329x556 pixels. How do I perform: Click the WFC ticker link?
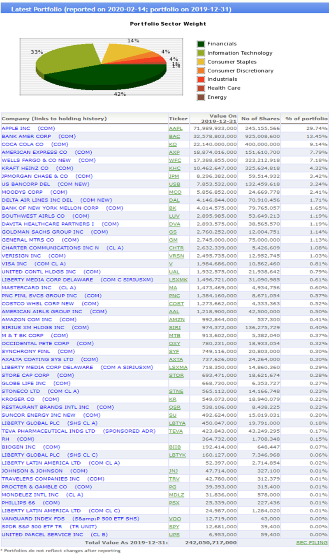[x=175, y=160]
